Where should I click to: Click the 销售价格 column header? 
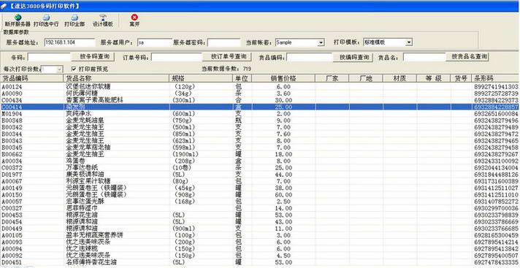(x=283, y=78)
